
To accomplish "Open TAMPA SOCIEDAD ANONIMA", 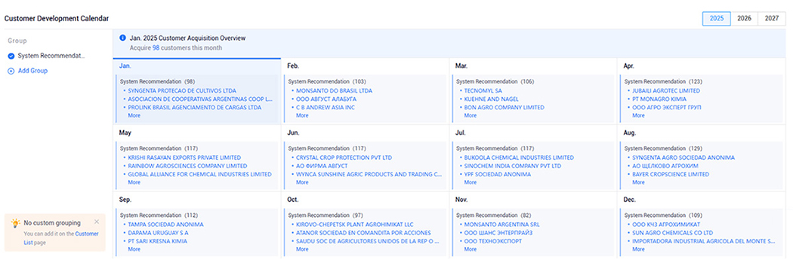I will click(x=166, y=225).
